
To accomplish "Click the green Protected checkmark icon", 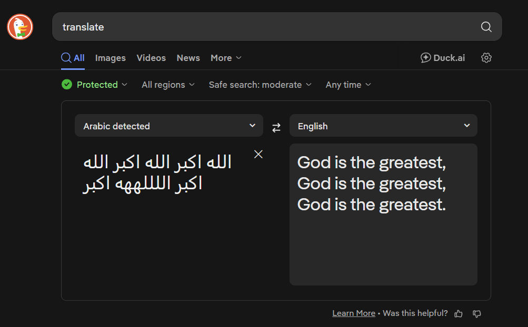I will 67,85.
